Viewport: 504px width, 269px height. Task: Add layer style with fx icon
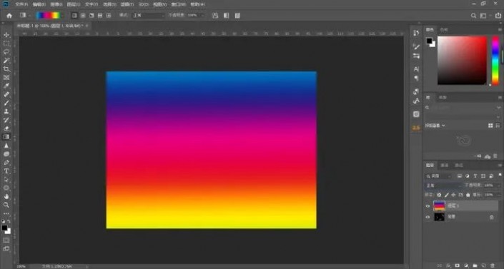click(448, 266)
